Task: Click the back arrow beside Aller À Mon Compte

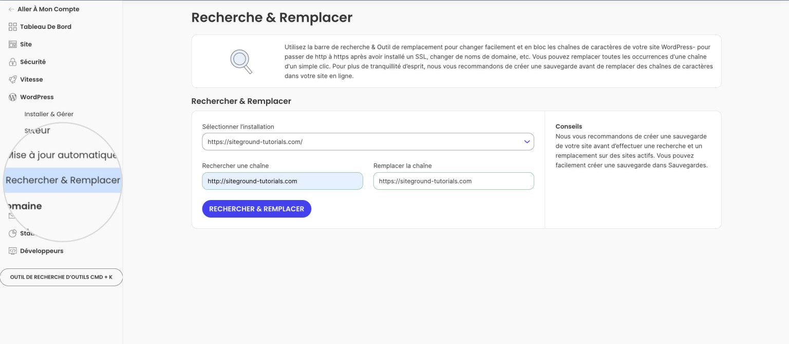Action: click(x=11, y=9)
